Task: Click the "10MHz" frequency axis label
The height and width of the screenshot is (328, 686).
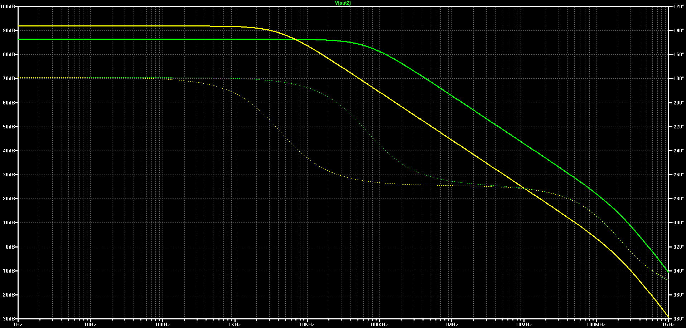Action: (524, 324)
